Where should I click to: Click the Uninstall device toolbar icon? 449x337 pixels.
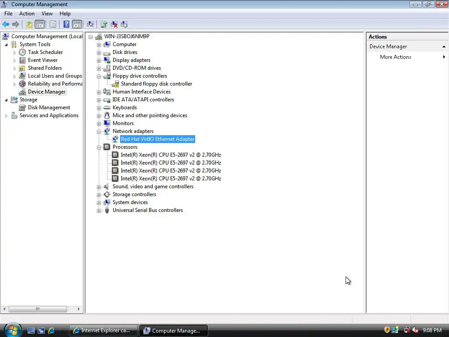(x=114, y=25)
